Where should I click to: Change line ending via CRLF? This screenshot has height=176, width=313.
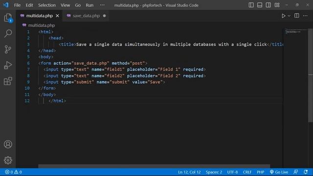click(247, 172)
